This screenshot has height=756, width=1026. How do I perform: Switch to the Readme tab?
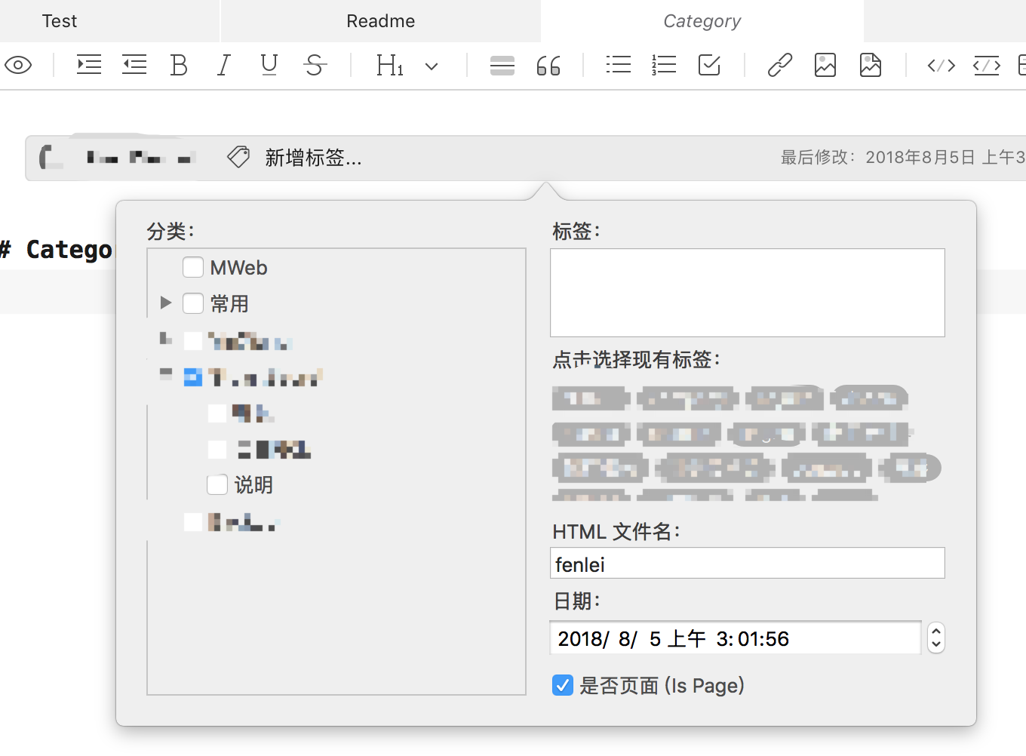[380, 21]
